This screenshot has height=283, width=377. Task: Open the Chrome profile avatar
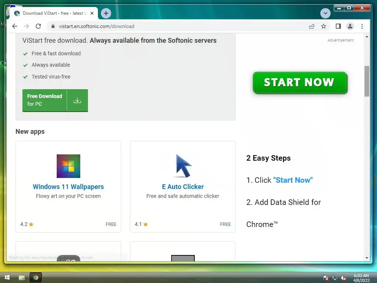(x=350, y=26)
